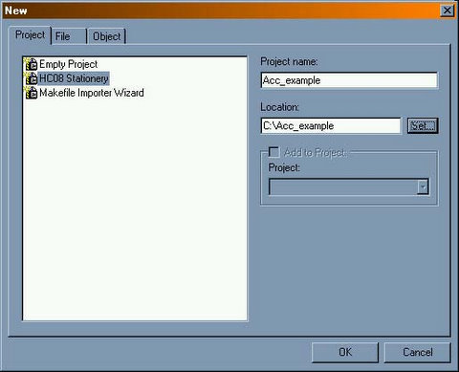Switch to the Project tab
Image resolution: width=459 pixels, height=372 pixels.
[x=30, y=34]
